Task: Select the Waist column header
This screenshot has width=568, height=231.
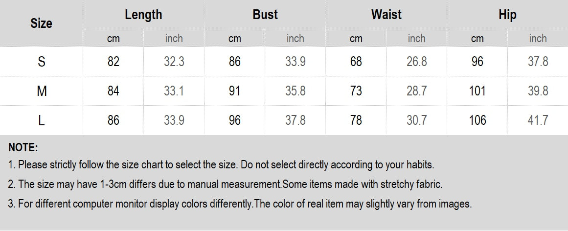Action: coord(386,15)
